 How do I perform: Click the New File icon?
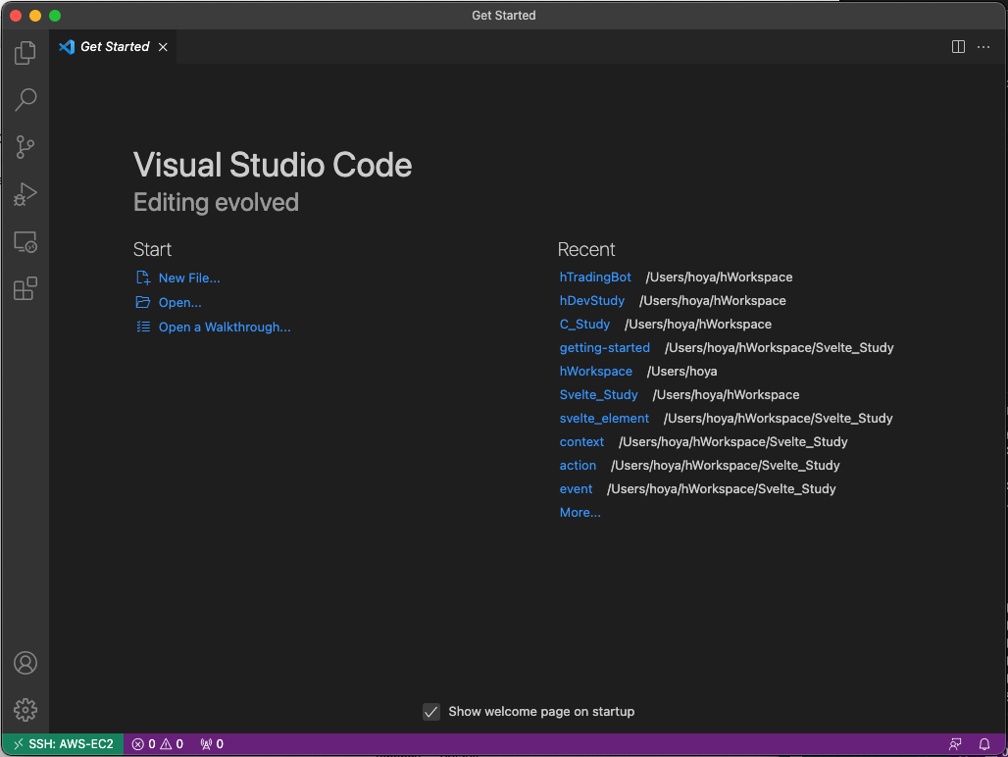tap(143, 278)
